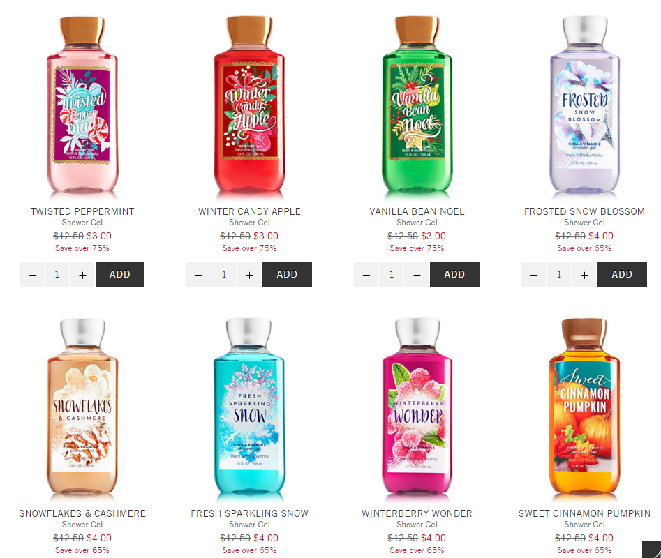
Task: Add Twisted Peppermint shower gel to bag
Action: point(120,275)
